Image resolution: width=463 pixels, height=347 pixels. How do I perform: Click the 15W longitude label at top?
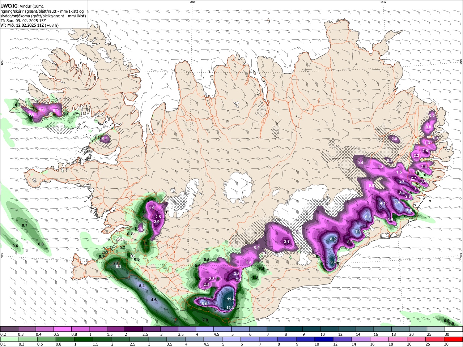pos(383,2)
